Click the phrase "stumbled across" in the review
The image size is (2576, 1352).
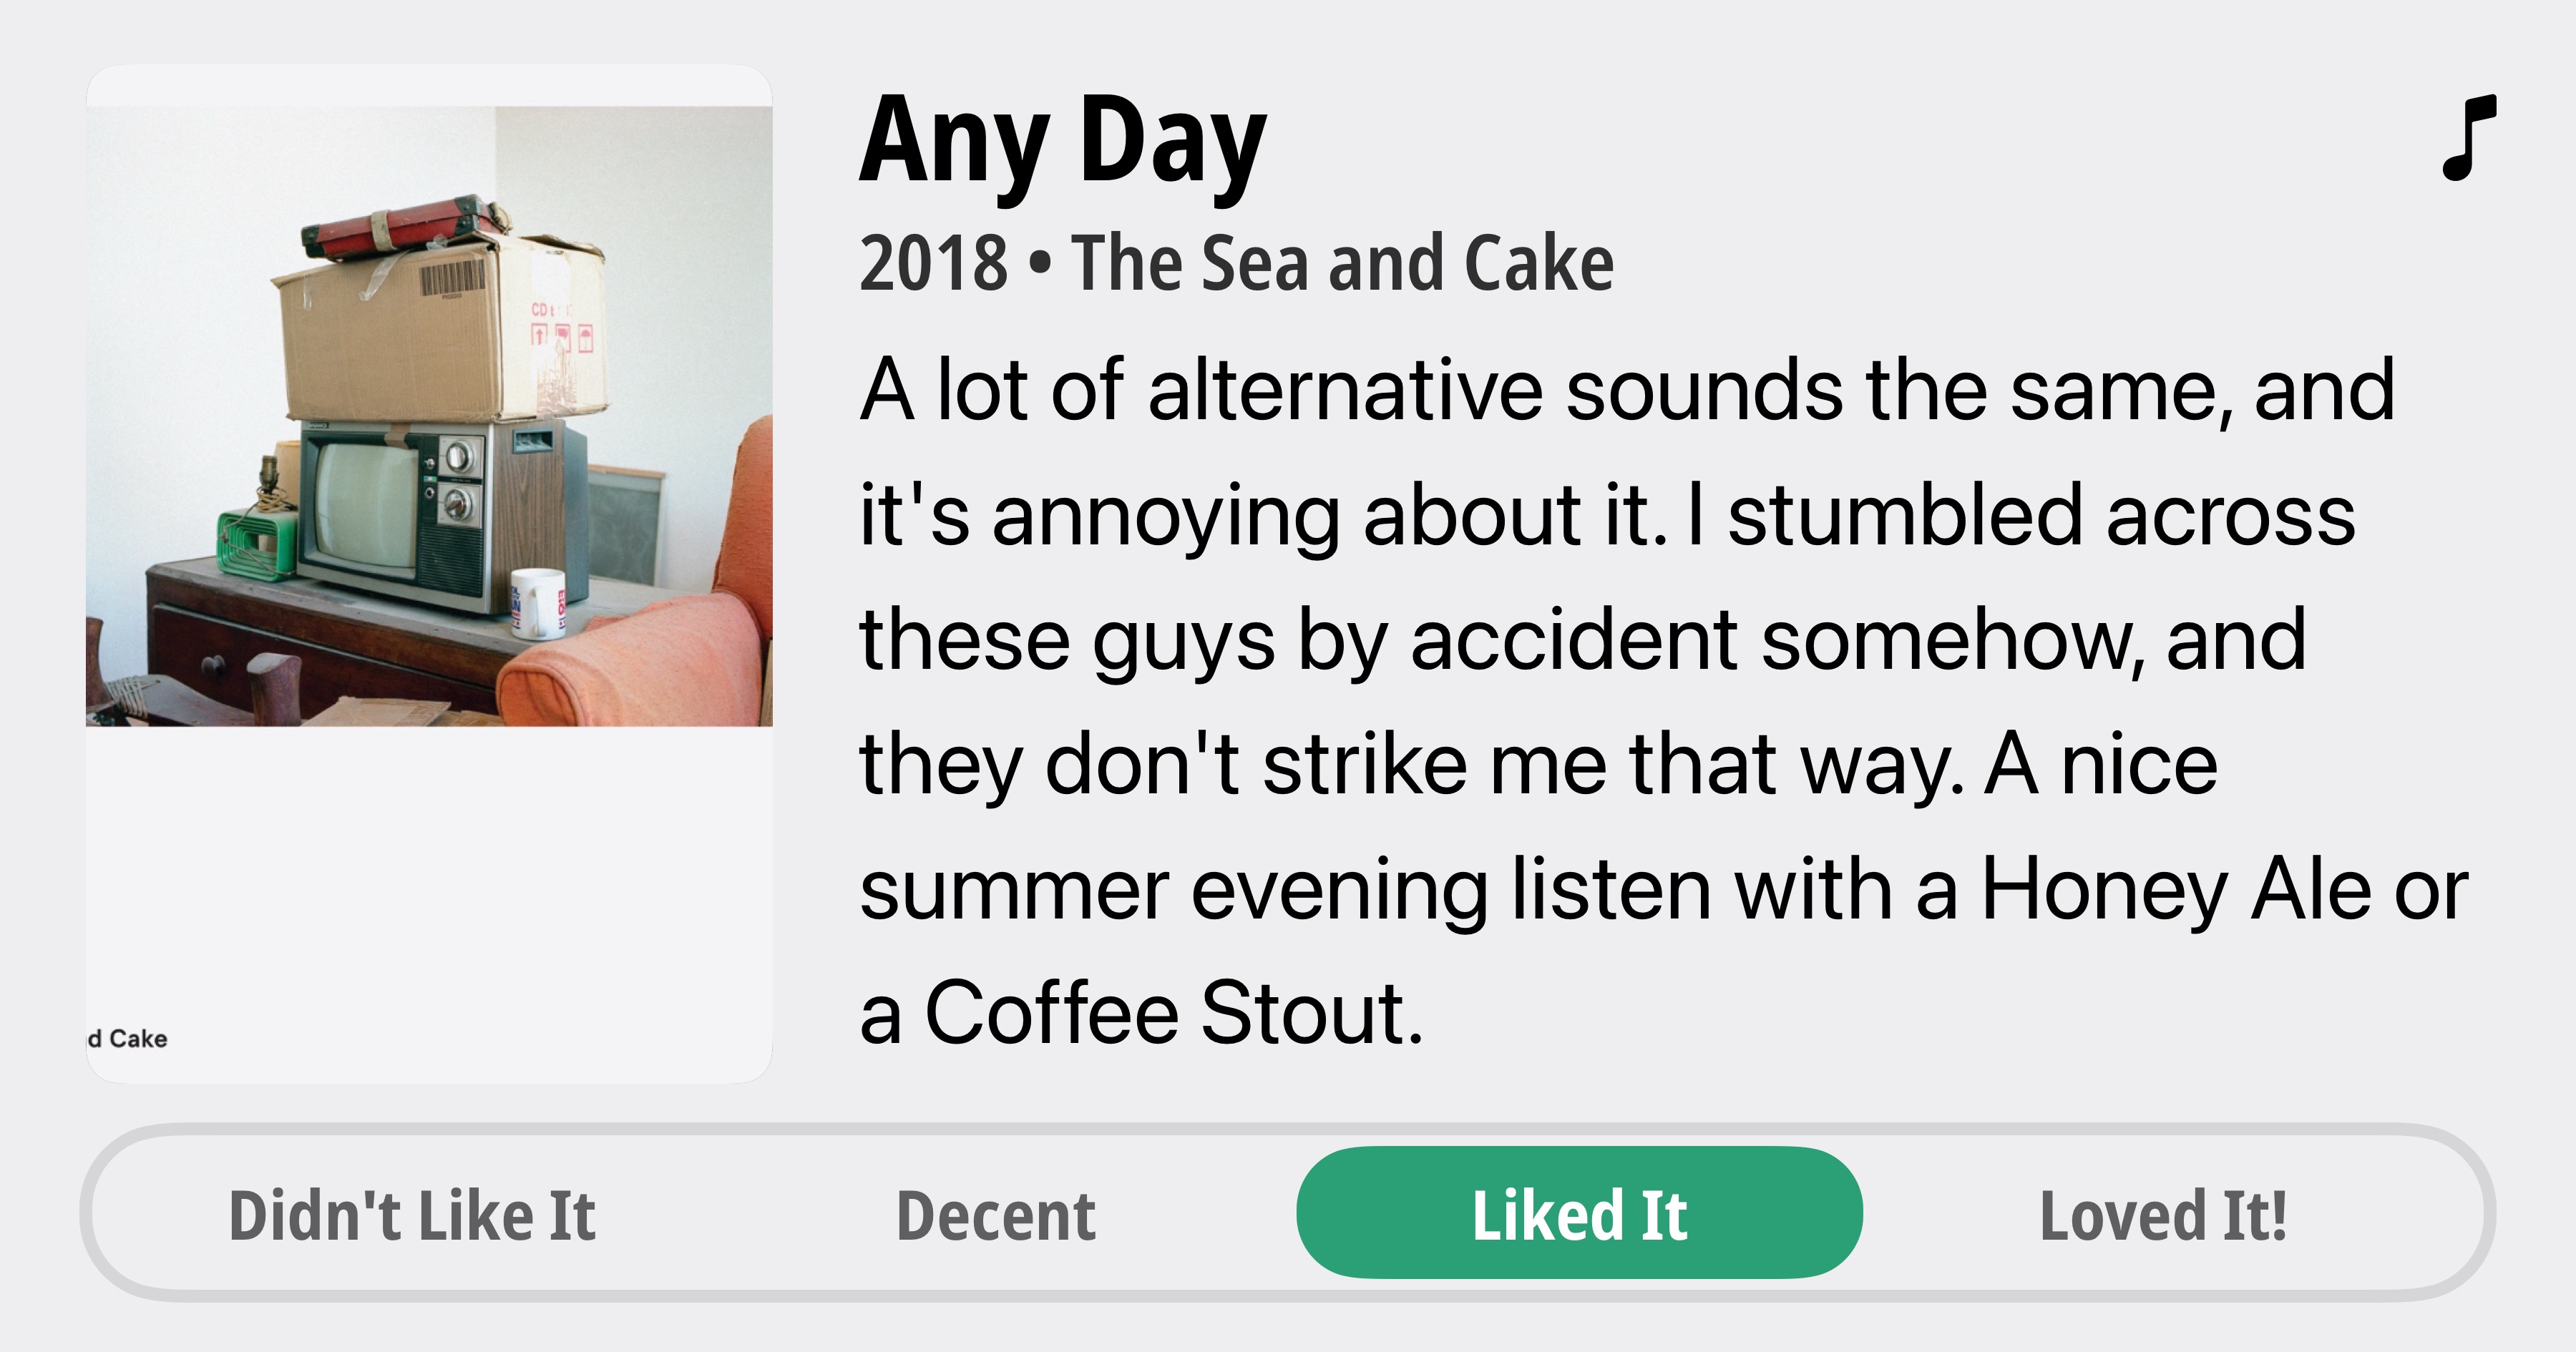(x=2040, y=516)
